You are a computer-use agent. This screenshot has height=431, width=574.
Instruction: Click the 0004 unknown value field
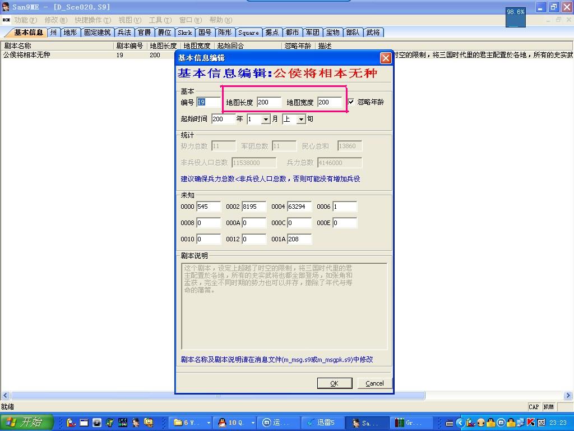pos(299,207)
